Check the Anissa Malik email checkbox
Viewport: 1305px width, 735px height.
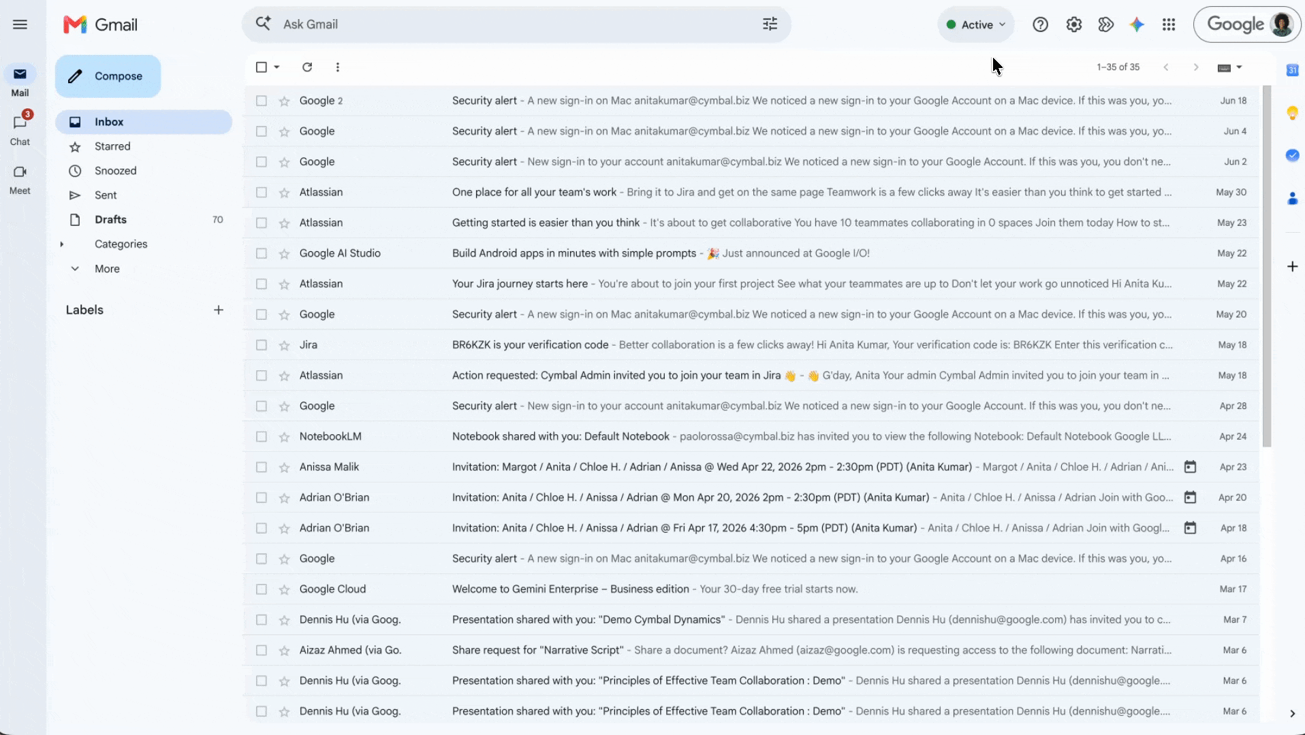[x=261, y=467]
